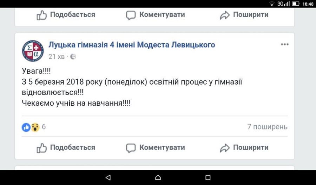Click the wow emoji reaction icon
Screen dimensions: 316x185
point(35,127)
